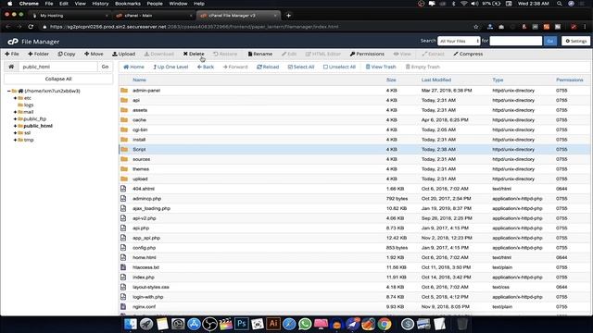This screenshot has width=593, height=333.
Task: Click the public_html path input field
Action: coord(57,67)
